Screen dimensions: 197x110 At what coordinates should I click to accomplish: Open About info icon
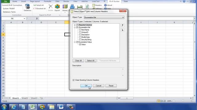(105, 5)
